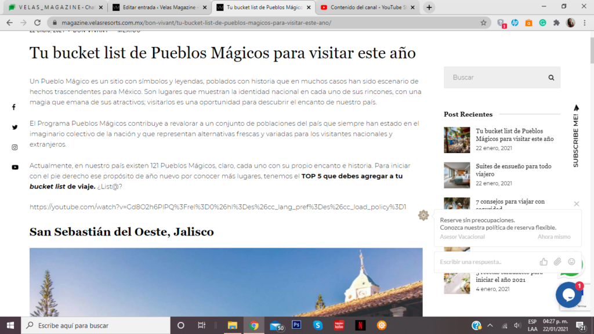Open the YouTube social link
Viewport: 594px width, 334px height.
coord(15,168)
